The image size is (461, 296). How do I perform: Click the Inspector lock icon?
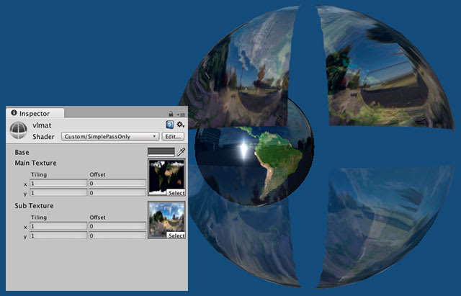[x=171, y=114]
